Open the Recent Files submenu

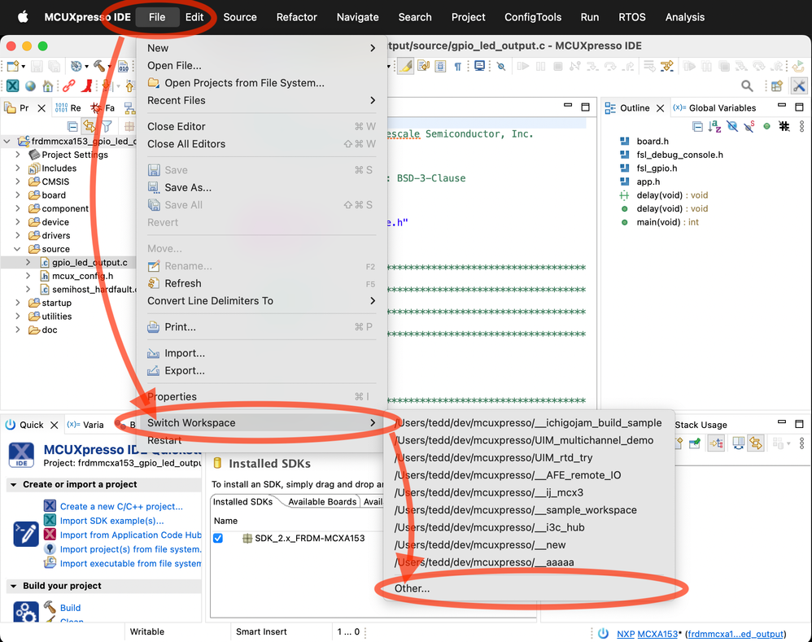(x=261, y=100)
